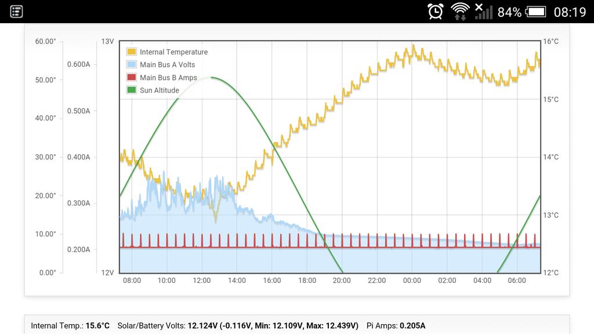This screenshot has height=334, width=594.
Task: Tap the battery icon in status bar
Action: coord(535,12)
